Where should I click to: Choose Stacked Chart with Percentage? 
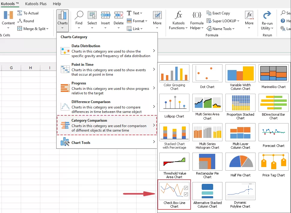coord(174,136)
